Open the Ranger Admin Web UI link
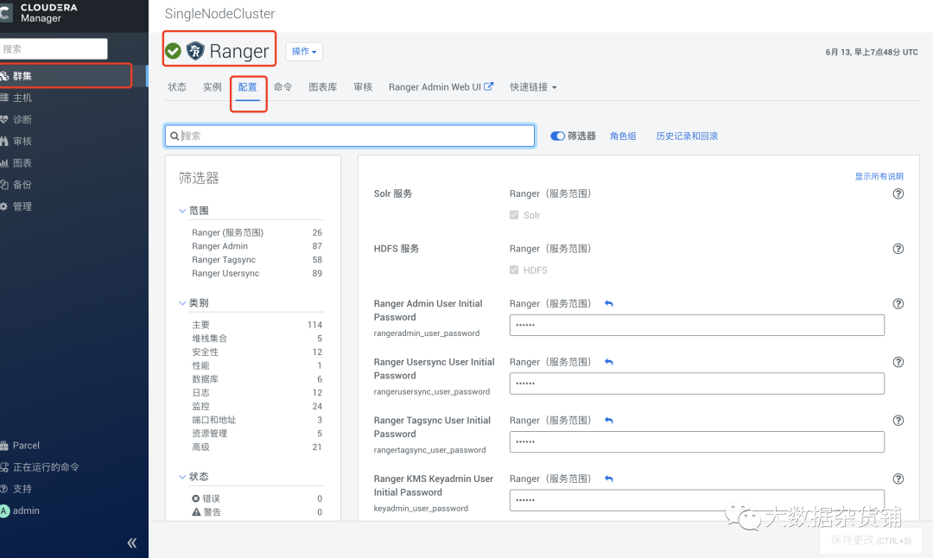This screenshot has width=933, height=558. pos(441,87)
